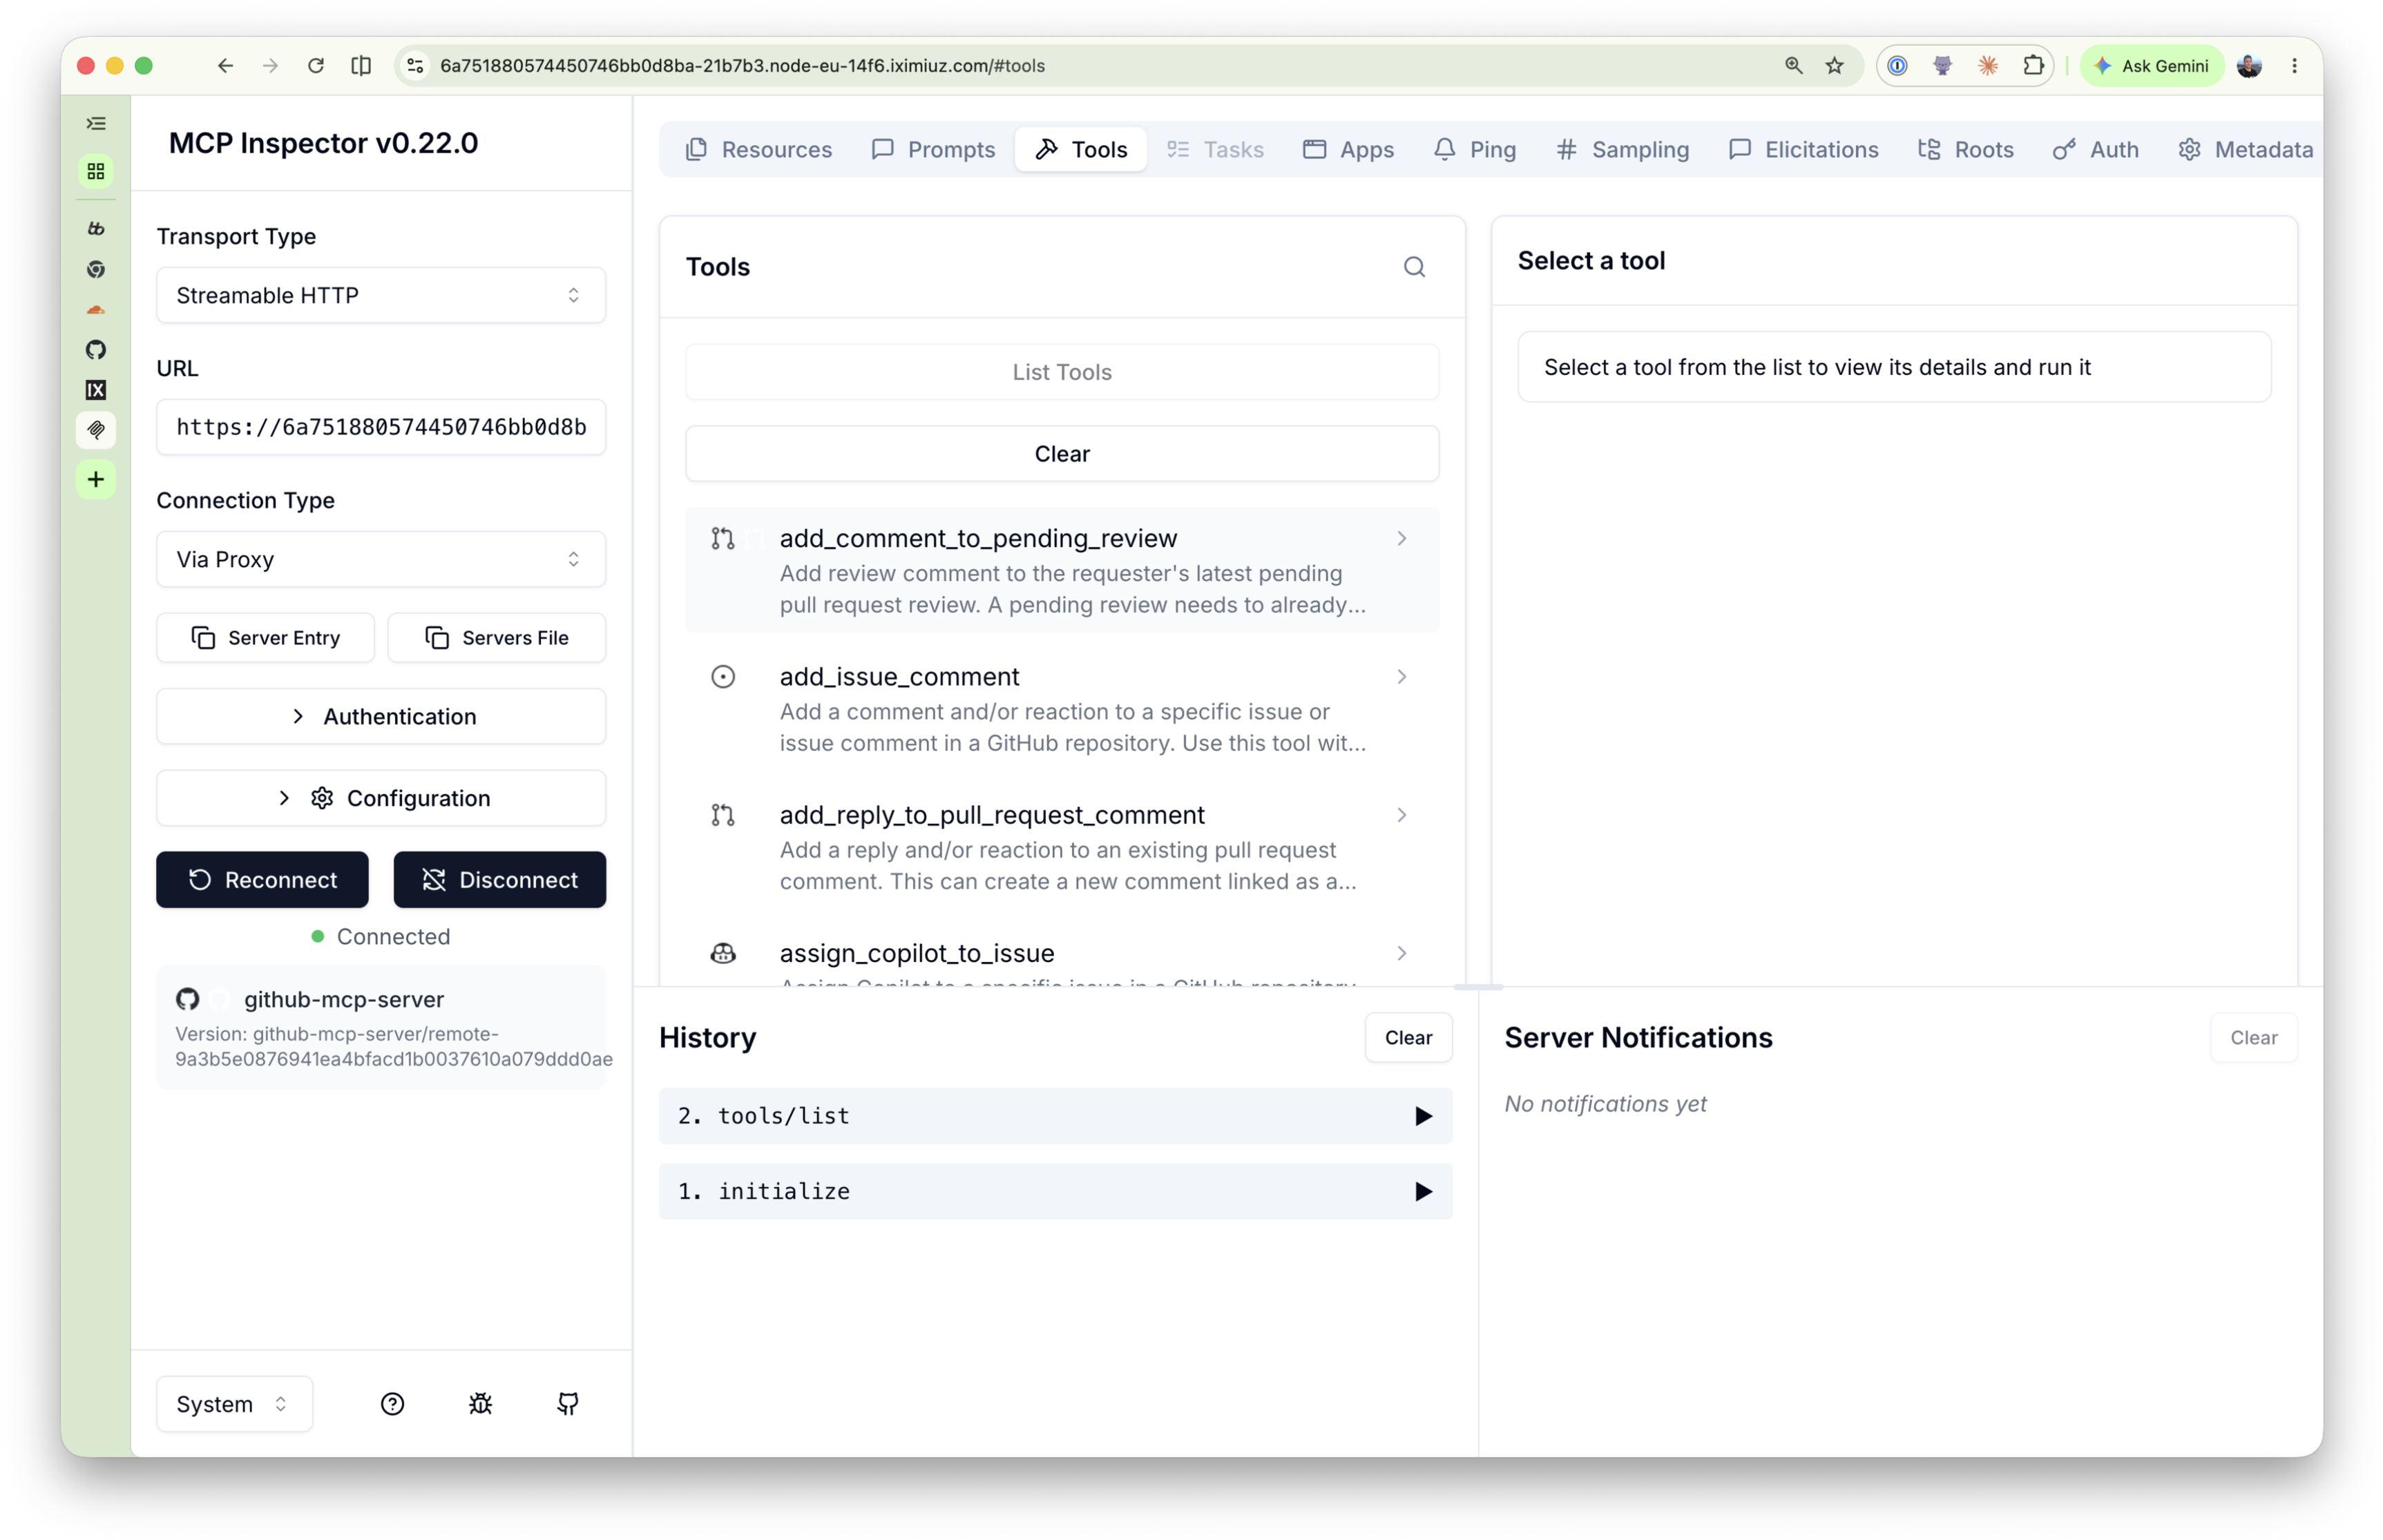Viewport: 2383px width, 1540px height.
Task: Click Ask Gemini in the browser toolbar
Action: (x=2151, y=66)
